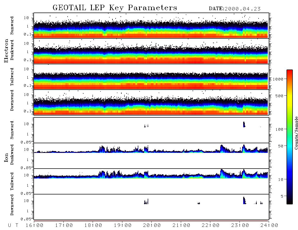The width and height of the screenshot is (298, 230).
Task: Click the Electron Sunward spectrogram panel
Action: point(151,26)
